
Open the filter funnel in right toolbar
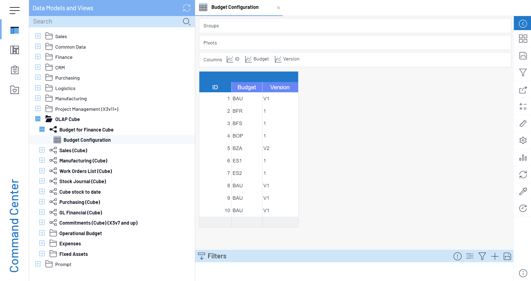tap(523, 73)
